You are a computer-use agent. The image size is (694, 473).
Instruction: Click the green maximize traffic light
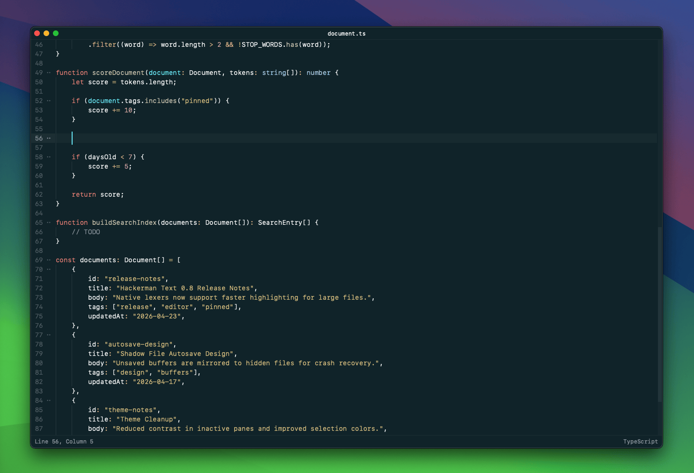point(56,33)
